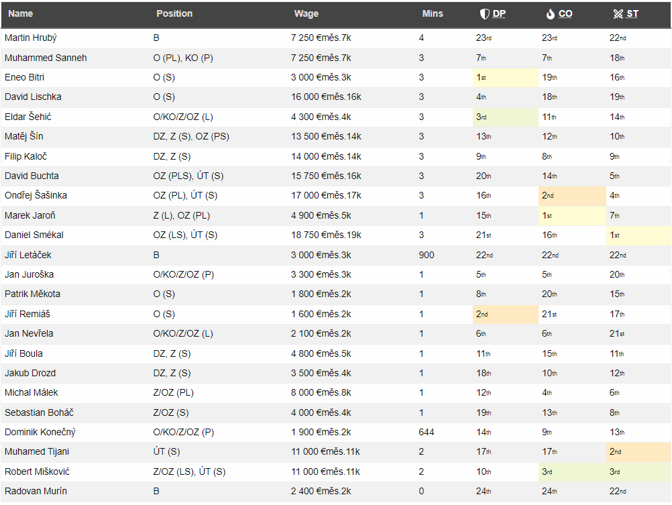Screen dimensions: 672x505
Task: Click Muhamed Tijani's 2nd ST rank cell
Action: pyautogui.click(x=637, y=452)
